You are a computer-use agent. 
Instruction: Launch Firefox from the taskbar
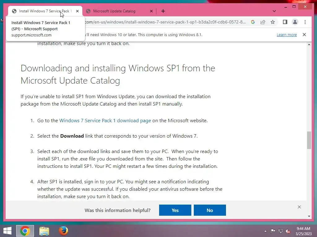63,231
